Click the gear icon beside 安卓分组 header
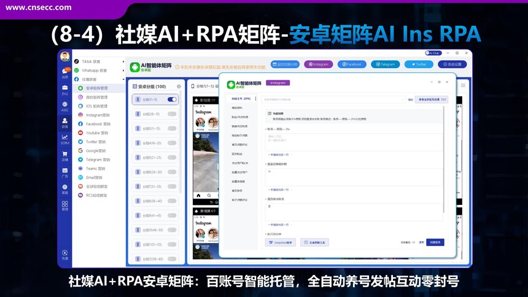Screen dimensions: 528x297 (x=179, y=87)
